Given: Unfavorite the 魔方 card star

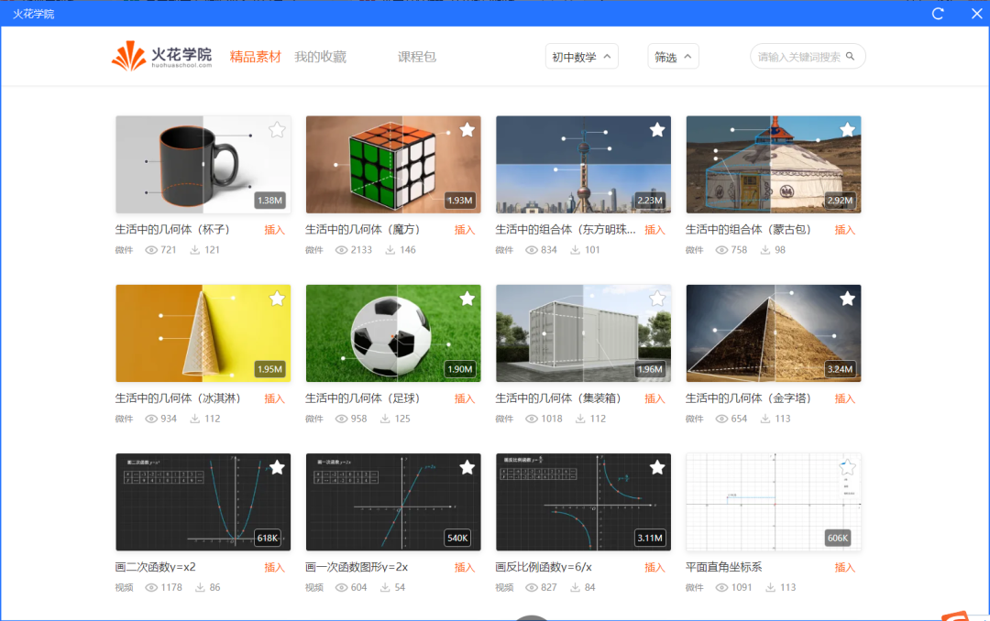Looking at the screenshot, I should click(x=467, y=130).
